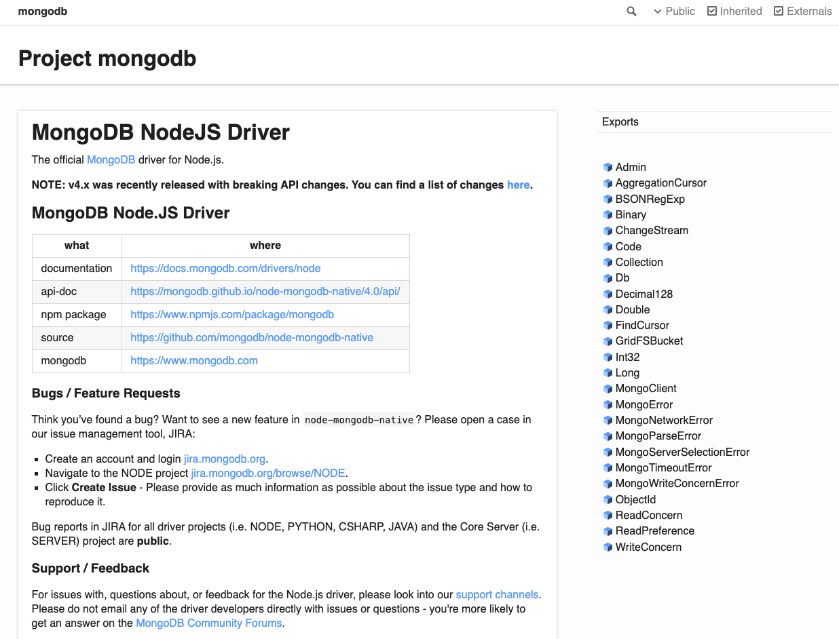This screenshot has height=639, width=839.
Task: Open the ChangeStream export entry
Action: tap(652, 230)
